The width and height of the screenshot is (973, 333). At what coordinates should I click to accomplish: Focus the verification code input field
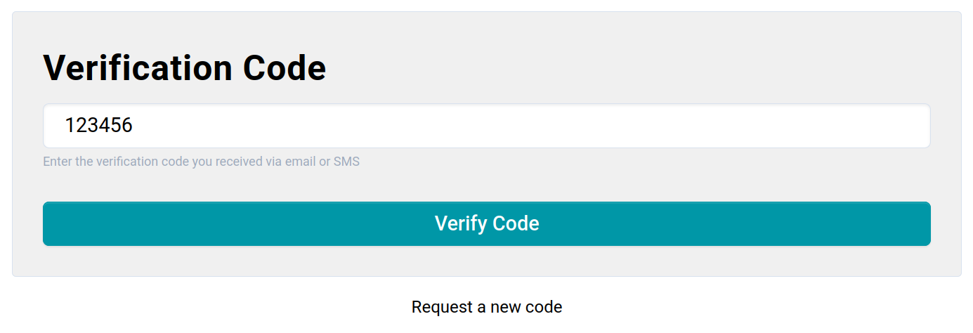click(x=486, y=126)
